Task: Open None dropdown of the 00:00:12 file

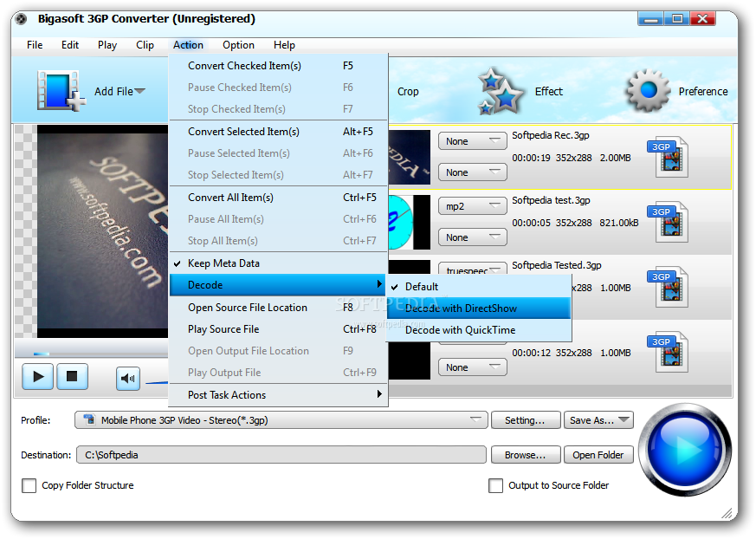Action: tap(473, 367)
